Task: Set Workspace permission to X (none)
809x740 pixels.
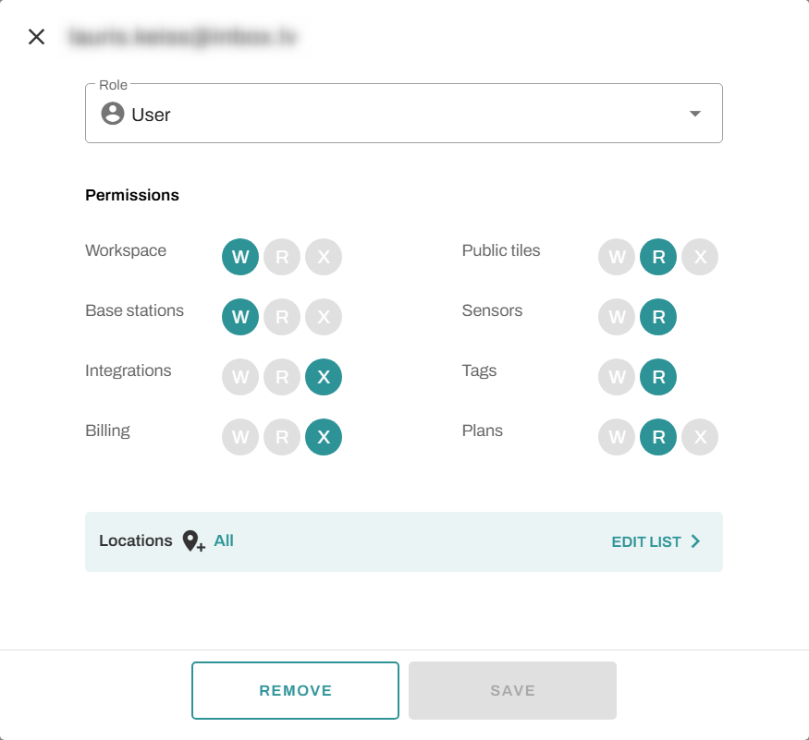Action: (324, 258)
